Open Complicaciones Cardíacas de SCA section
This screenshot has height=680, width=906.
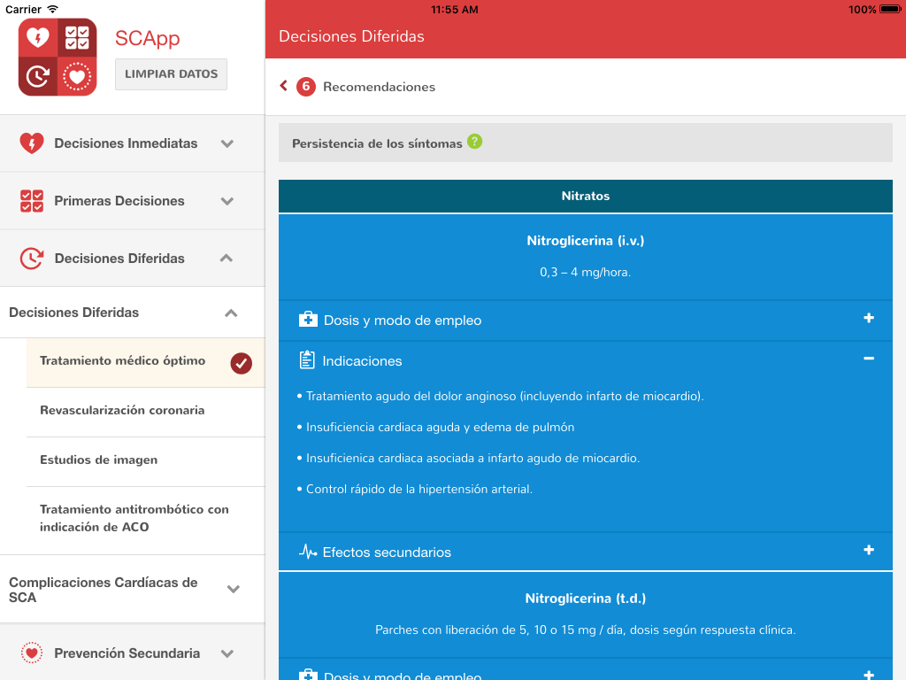[133, 589]
